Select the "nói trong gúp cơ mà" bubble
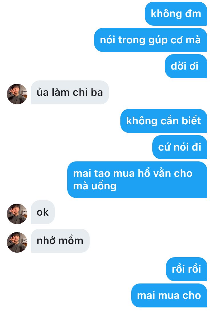Image resolution: width=214 pixels, height=312 pixels. point(151,40)
